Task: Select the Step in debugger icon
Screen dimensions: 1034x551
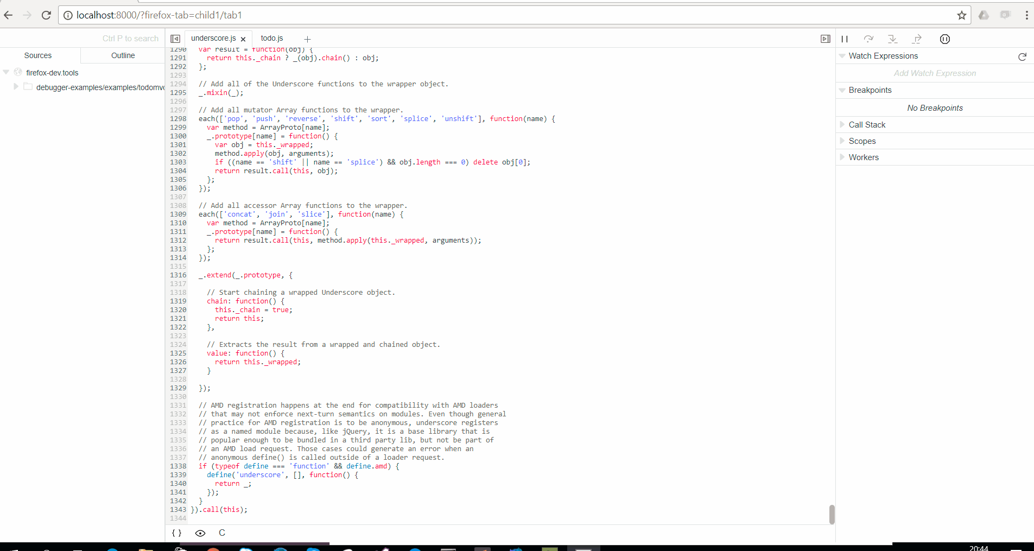Action: pyautogui.click(x=893, y=39)
